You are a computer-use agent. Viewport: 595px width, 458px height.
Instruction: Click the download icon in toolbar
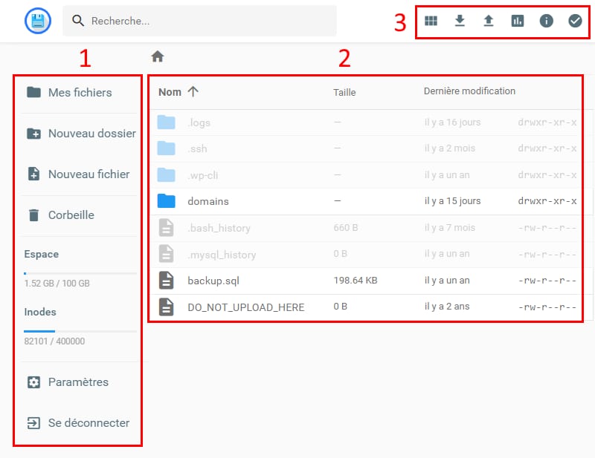(x=460, y=21)
